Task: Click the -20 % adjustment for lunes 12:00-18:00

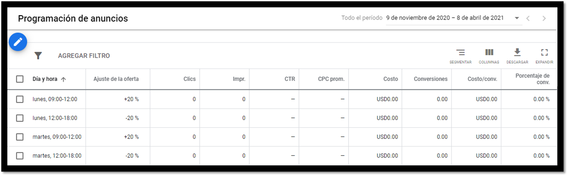Action: [132, 118]
